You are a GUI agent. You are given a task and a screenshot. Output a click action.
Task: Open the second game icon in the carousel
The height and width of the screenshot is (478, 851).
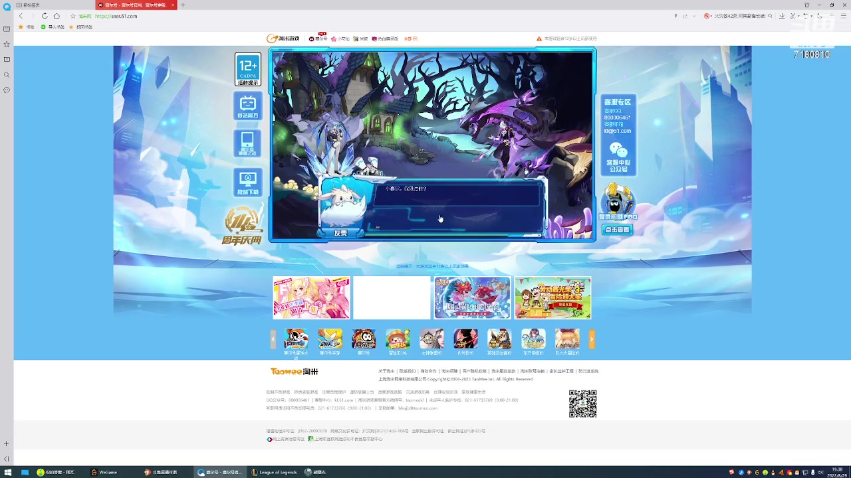[330, 339]
